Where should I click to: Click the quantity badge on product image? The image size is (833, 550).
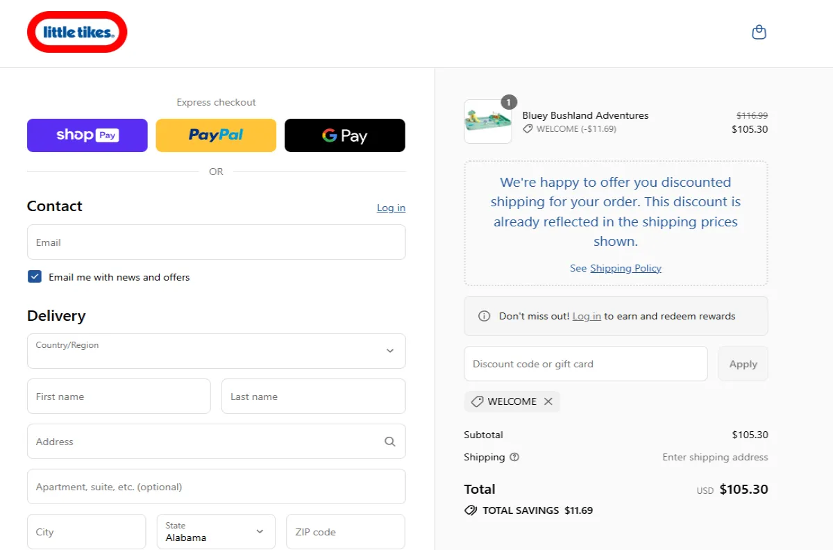tap(509, 102)
